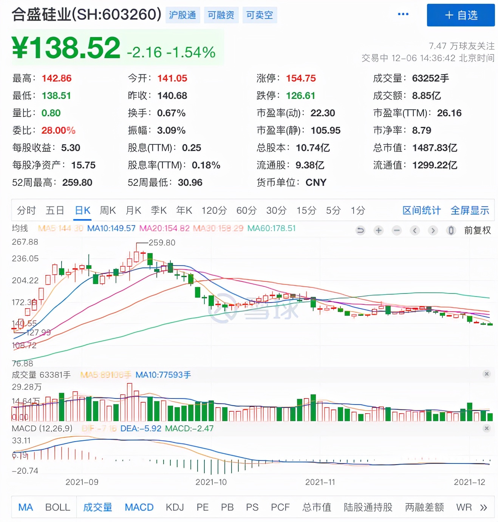Click the 2021-11 date marker on axis
The height and width of the screenshot is (522, 498).
coord(320,482)
